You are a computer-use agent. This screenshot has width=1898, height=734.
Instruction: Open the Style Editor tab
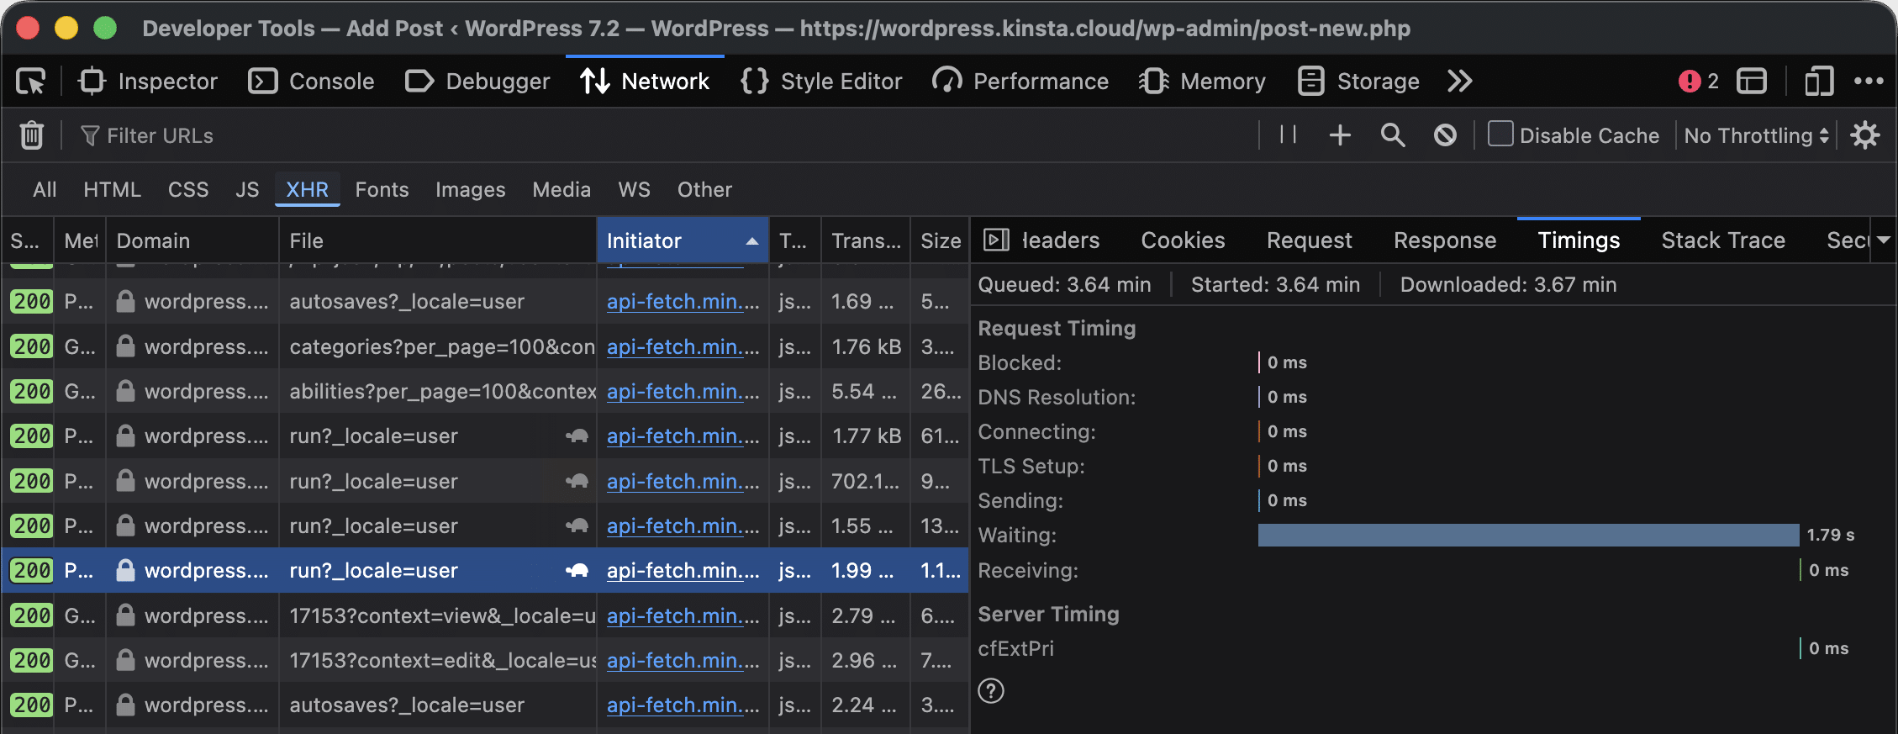[x=821, y=82]
